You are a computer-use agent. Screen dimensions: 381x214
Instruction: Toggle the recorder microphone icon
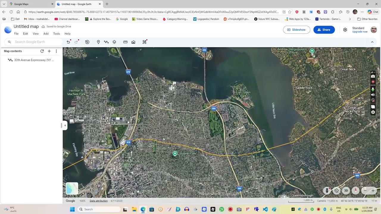click(373, 89)
